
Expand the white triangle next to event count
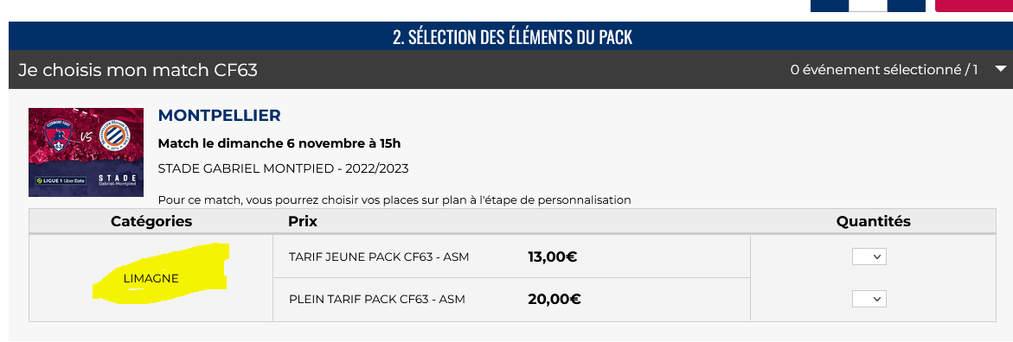[1001, 69]
